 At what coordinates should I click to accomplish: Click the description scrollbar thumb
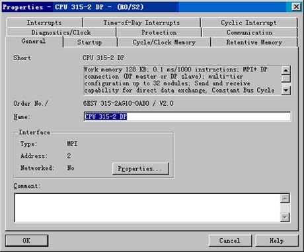click(286, 79)
